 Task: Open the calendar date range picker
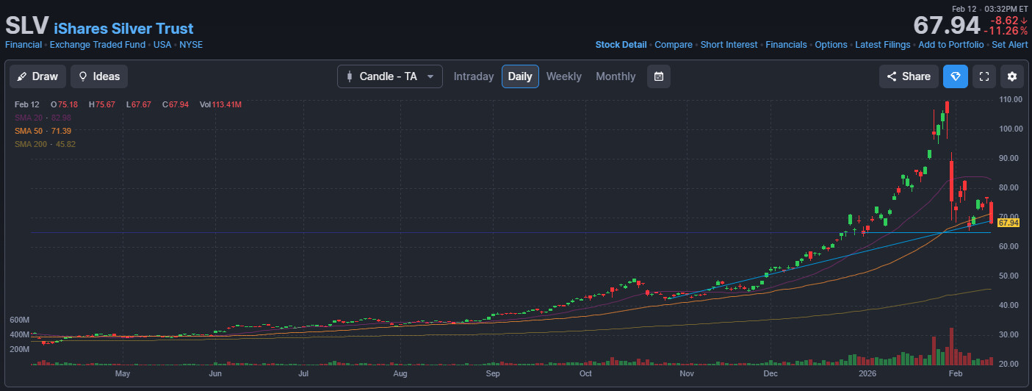659,76
